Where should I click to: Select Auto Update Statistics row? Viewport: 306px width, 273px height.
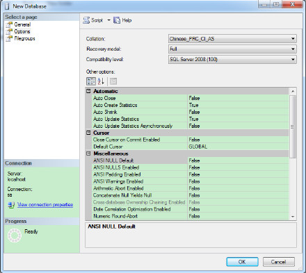point(191,119)
